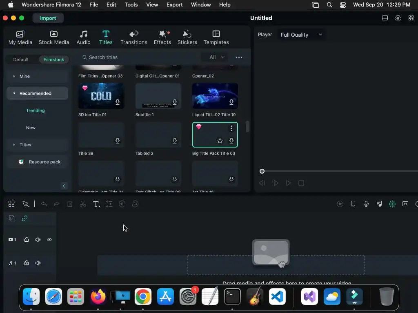Select the Filmstock titles category

point(54,60)
